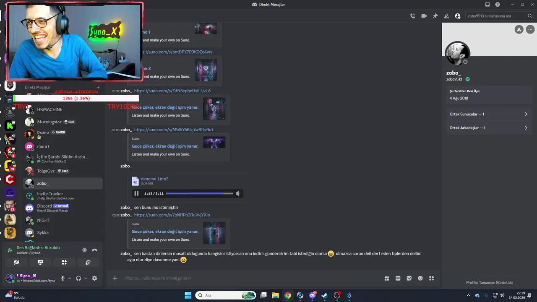Open Morningstar direct message
Image resolution: width=537 pixels, height=302 pixels.
pos(63,122)
